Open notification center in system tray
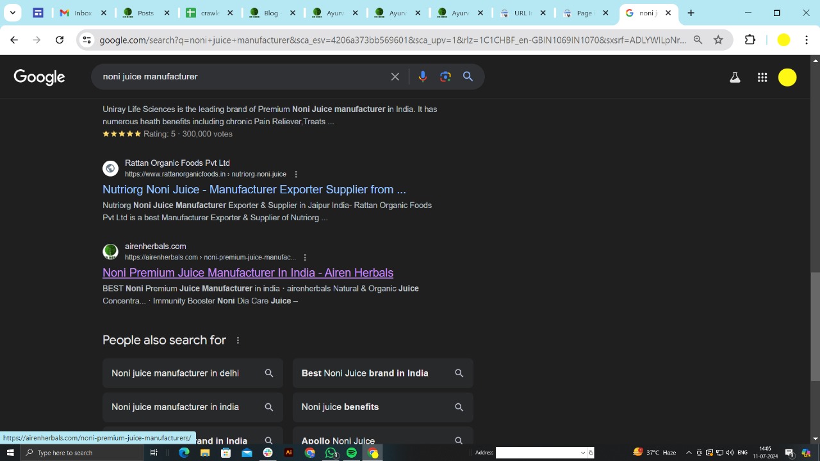 click(789, 453)
